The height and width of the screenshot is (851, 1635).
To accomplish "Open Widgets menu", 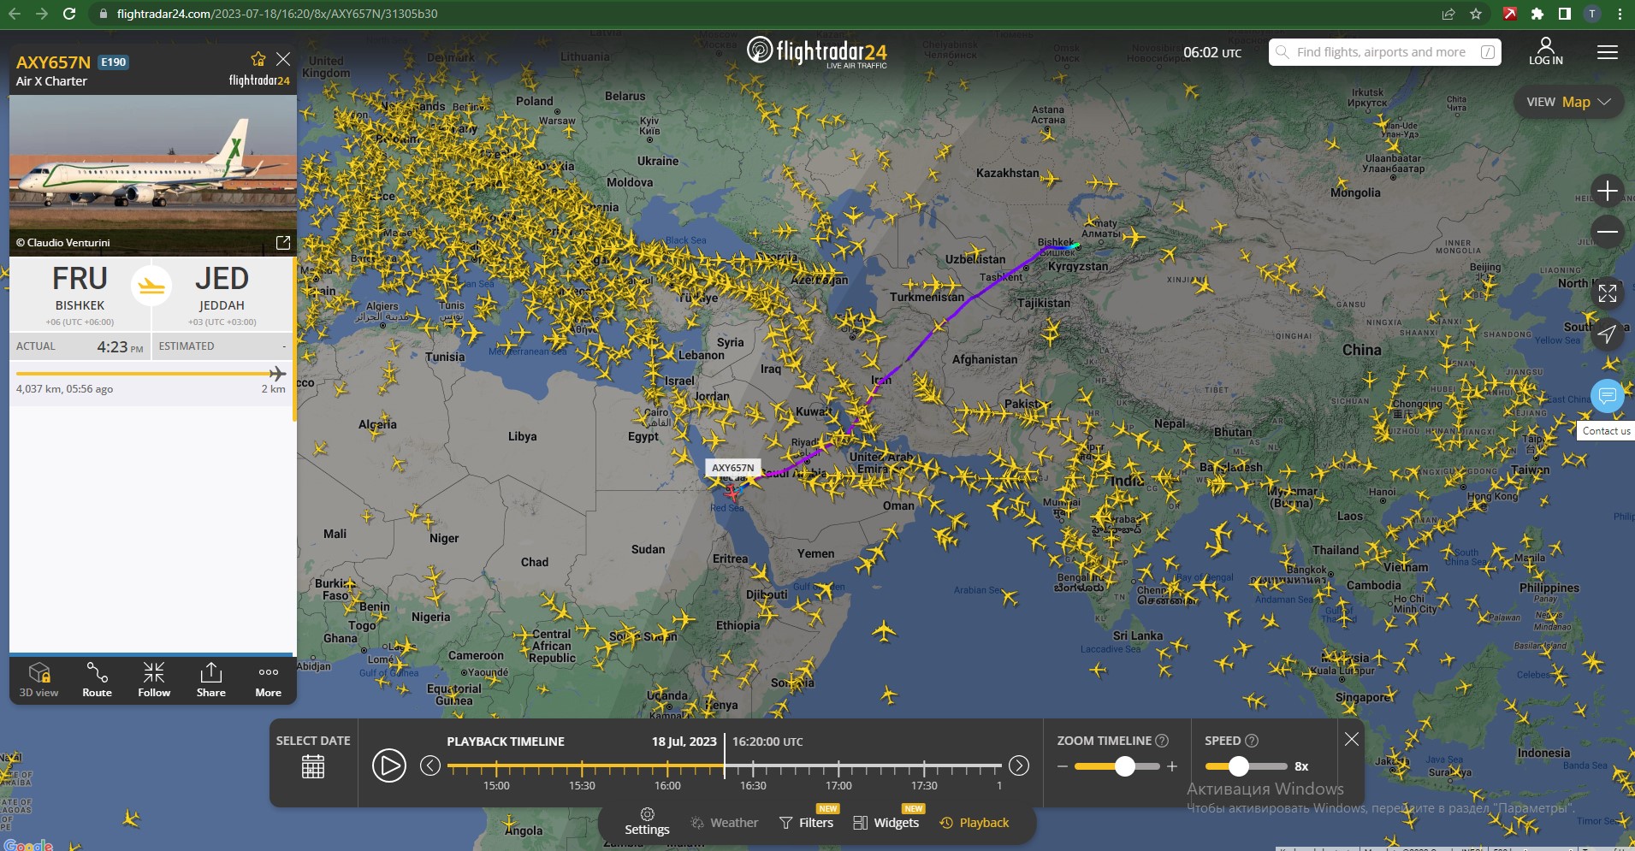I will (886, 823).
